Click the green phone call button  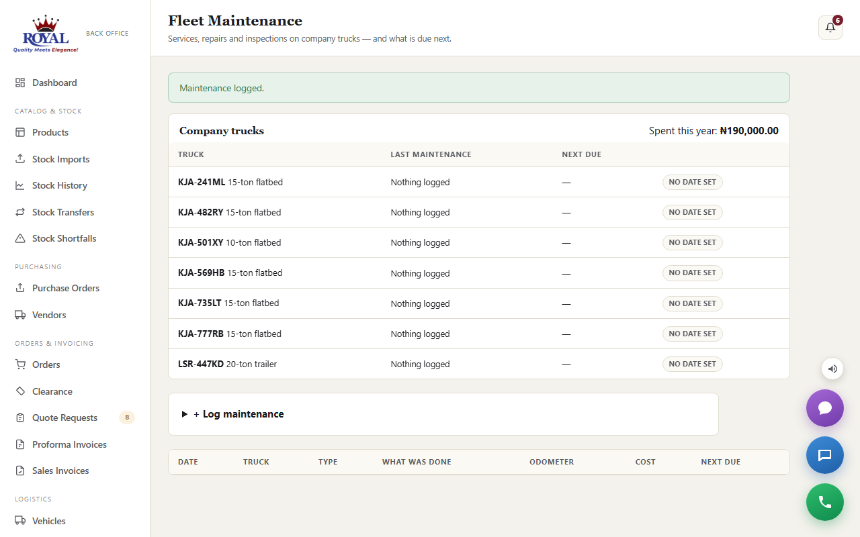click(x=825, y=502)
